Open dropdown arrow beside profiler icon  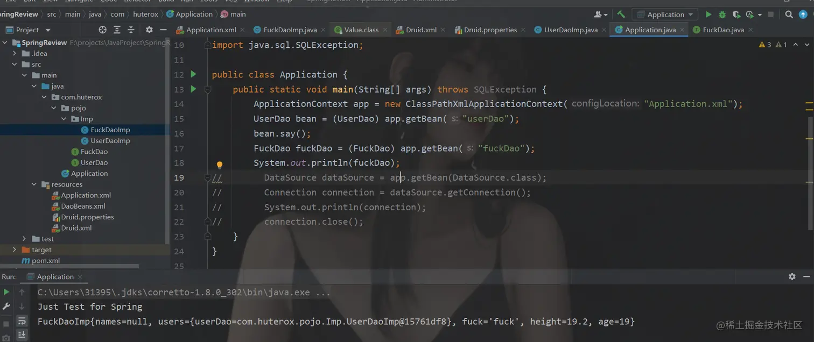760,15
